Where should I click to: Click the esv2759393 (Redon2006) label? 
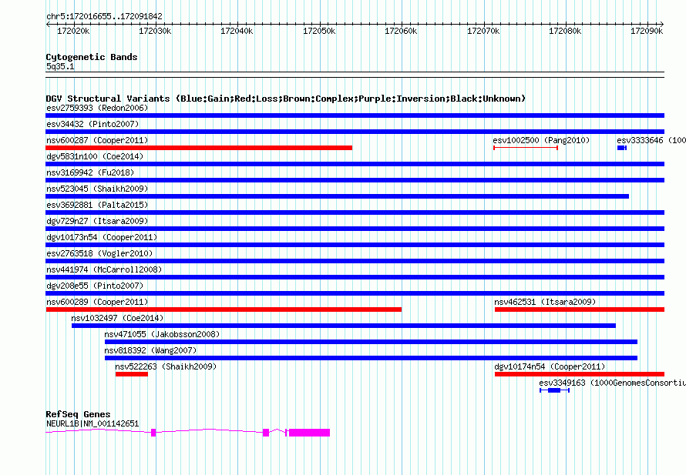pyautogui.click(x=97, y=108)
